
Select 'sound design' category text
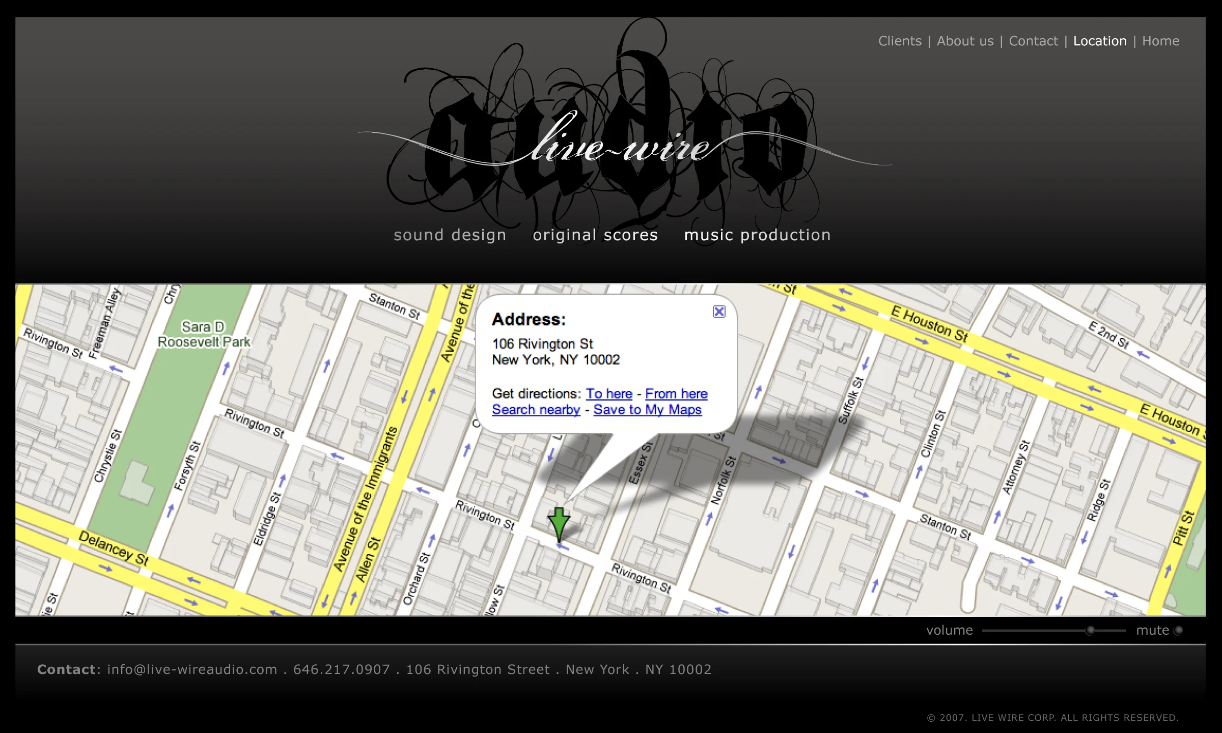click(x=450, y=235)
